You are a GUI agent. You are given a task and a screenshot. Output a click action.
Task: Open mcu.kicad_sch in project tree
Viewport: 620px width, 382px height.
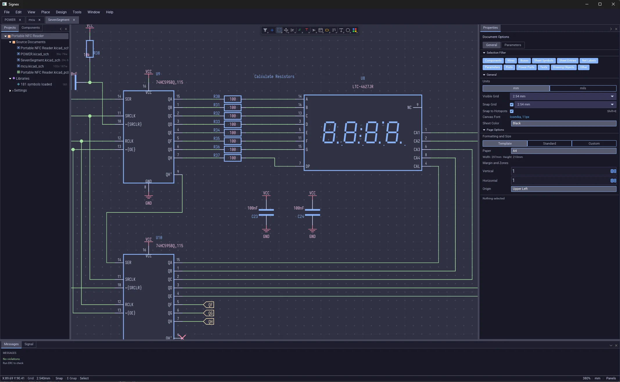point(32,66)
